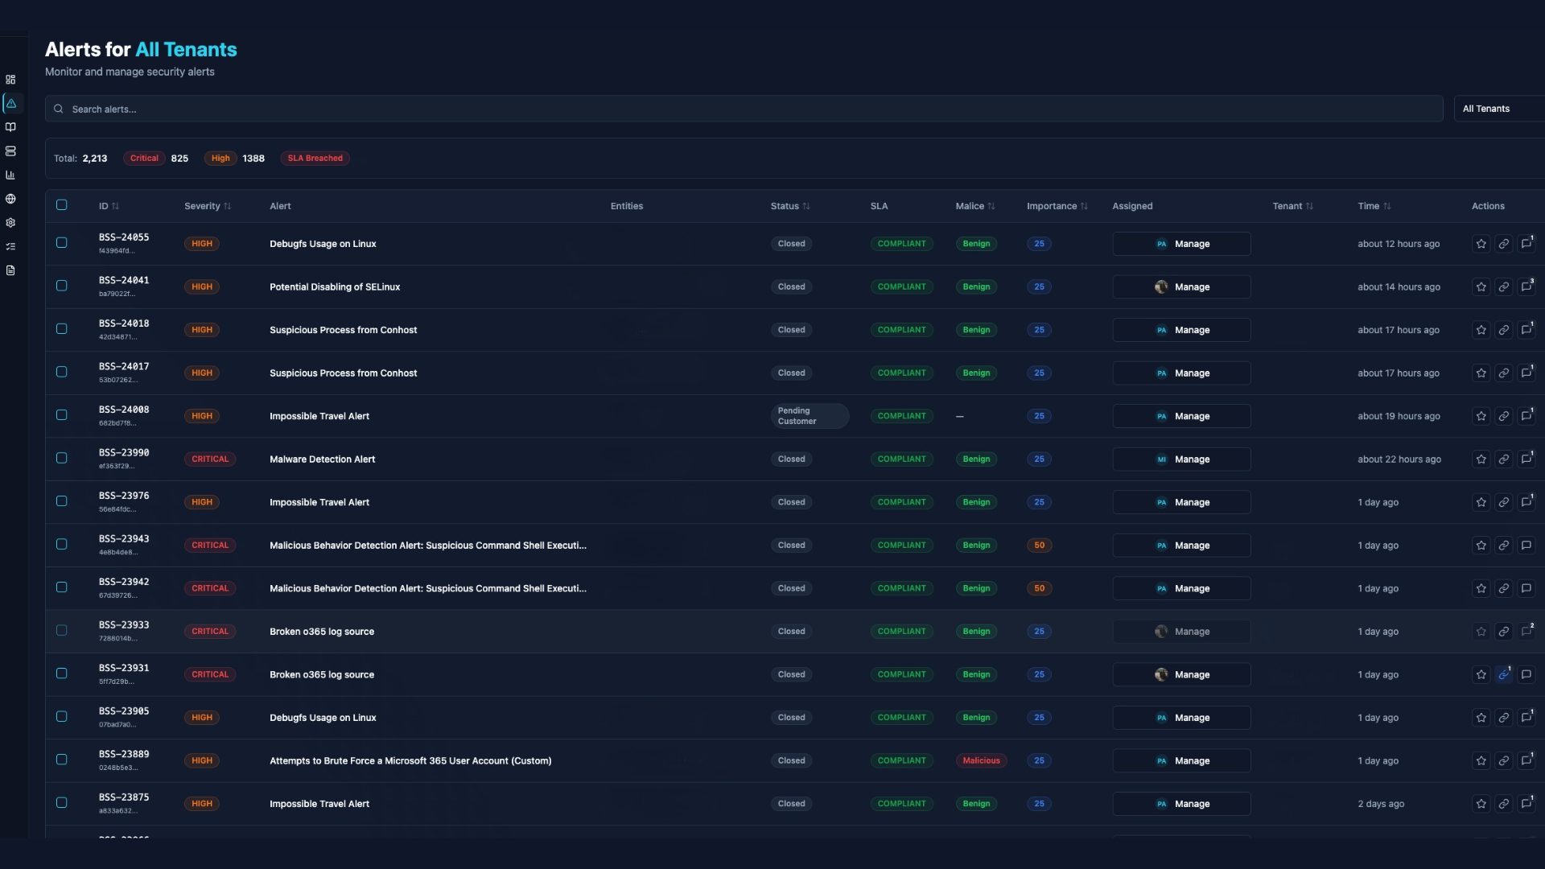1545x869 pixels.
Task: Star alert BSS-24008
Action: [x=1481, y=416]
